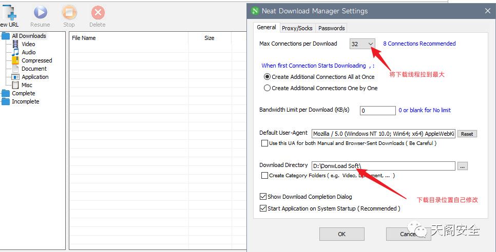
Task: Select the Video category film icon
Action: (x=15, y=44)
